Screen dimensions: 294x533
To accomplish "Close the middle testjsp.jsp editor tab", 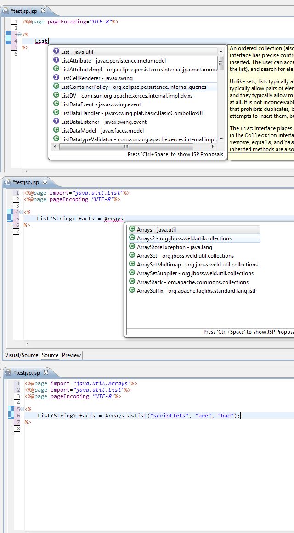I will (x=45, y=182).
